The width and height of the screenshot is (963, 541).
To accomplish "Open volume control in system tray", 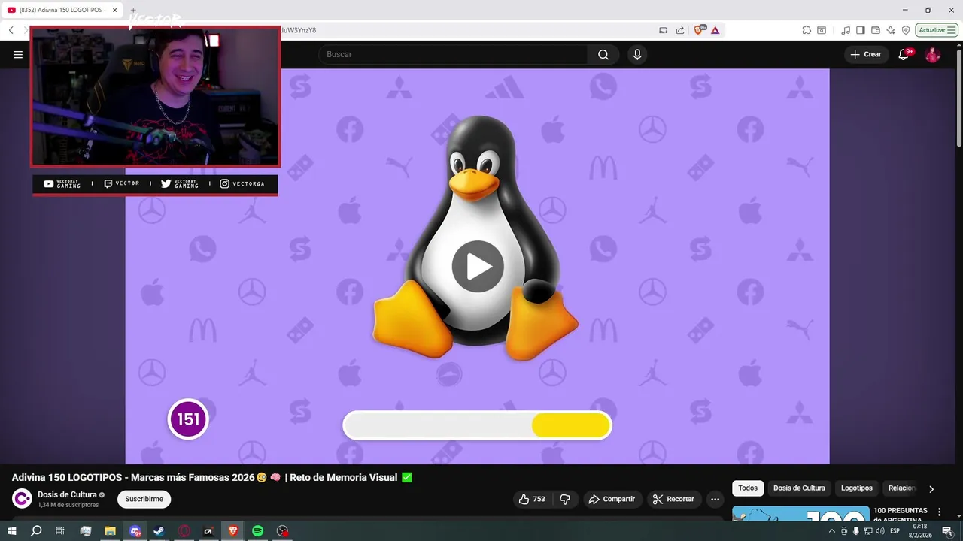I will click(x=879, y=531).
